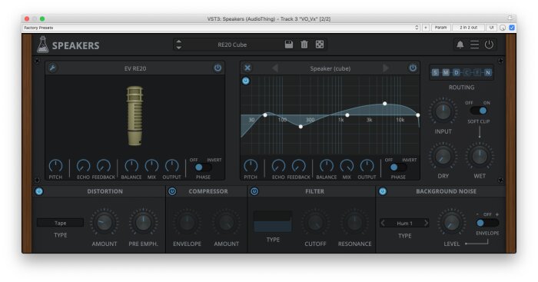
Task: Open the Distortion Type Tape selector
Action: click(61, 223)
